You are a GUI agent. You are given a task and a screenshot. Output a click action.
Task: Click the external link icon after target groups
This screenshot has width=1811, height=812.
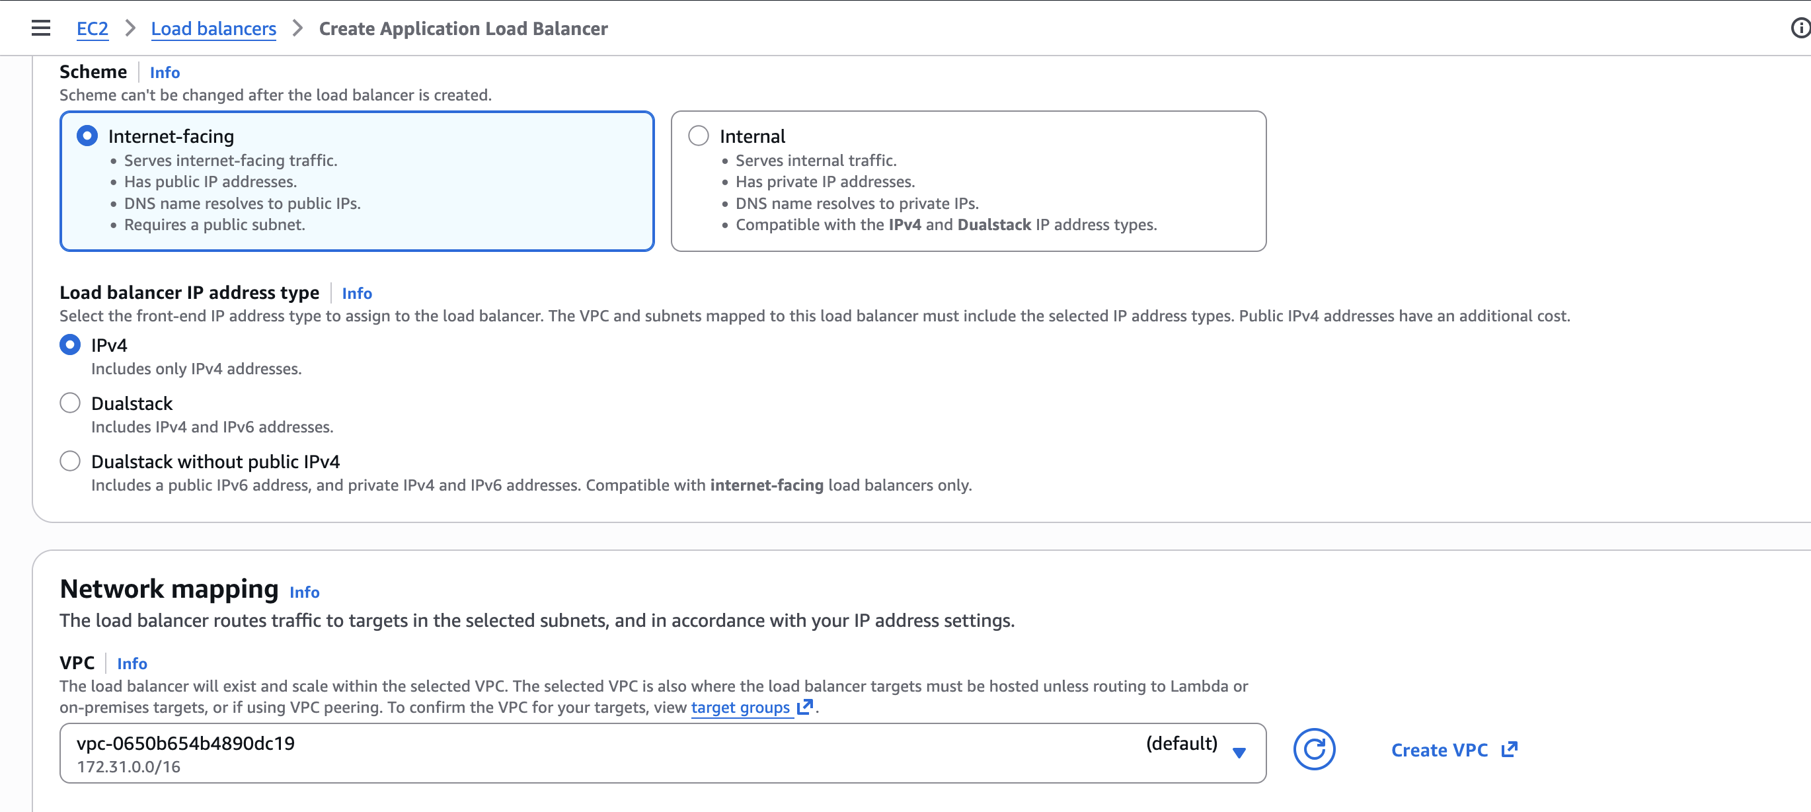pos(805,706)
